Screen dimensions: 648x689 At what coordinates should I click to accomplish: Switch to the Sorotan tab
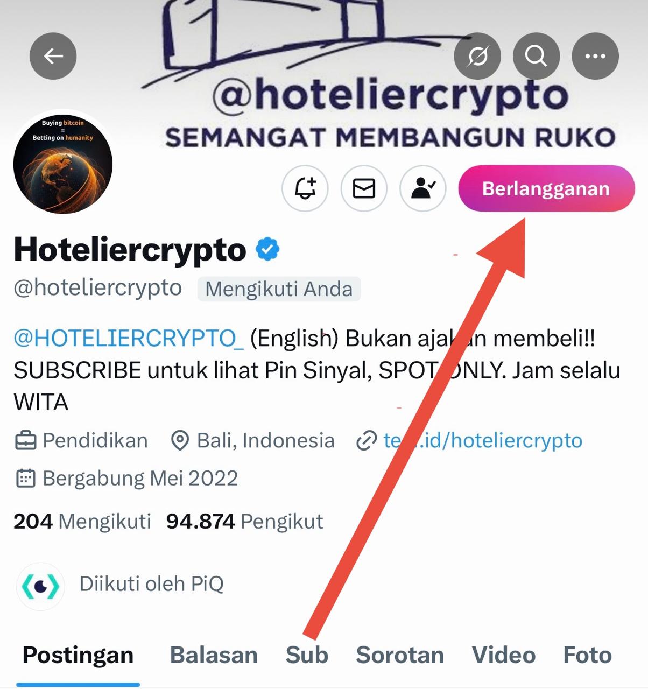[400, 655]
